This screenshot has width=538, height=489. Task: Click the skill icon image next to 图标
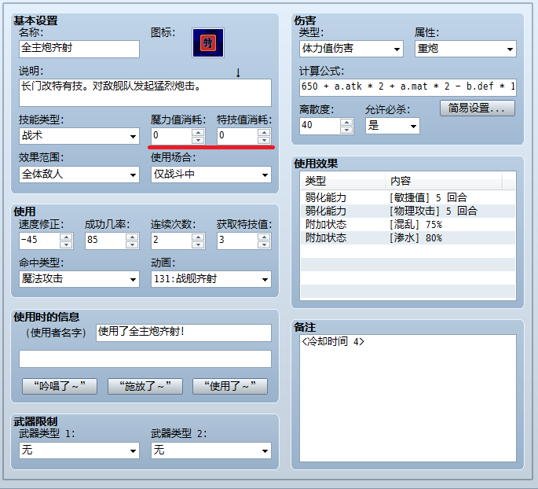(208, 43)
